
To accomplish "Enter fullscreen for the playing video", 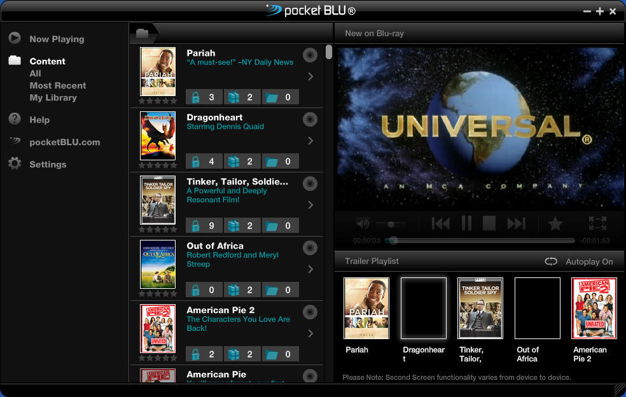I will click(597, 223).
